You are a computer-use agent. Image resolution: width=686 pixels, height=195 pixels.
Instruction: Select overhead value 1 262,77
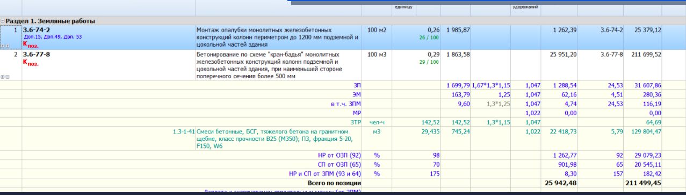click(x=565, y=155)
